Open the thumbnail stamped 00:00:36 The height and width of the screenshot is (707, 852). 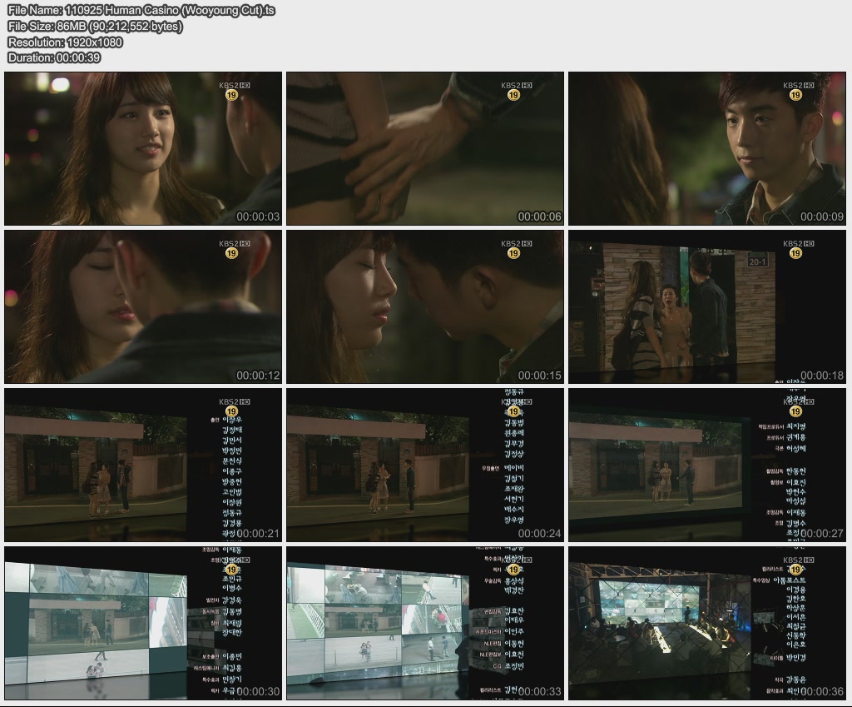tap(707, 623)
